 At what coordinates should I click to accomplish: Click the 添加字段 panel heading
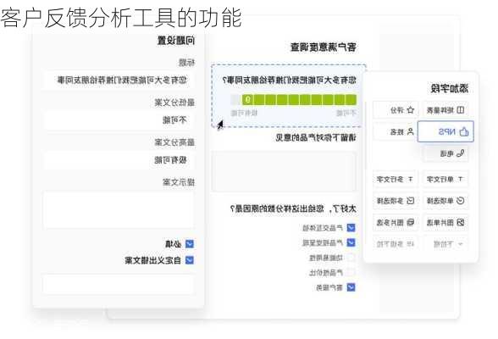tap(450, 88)
